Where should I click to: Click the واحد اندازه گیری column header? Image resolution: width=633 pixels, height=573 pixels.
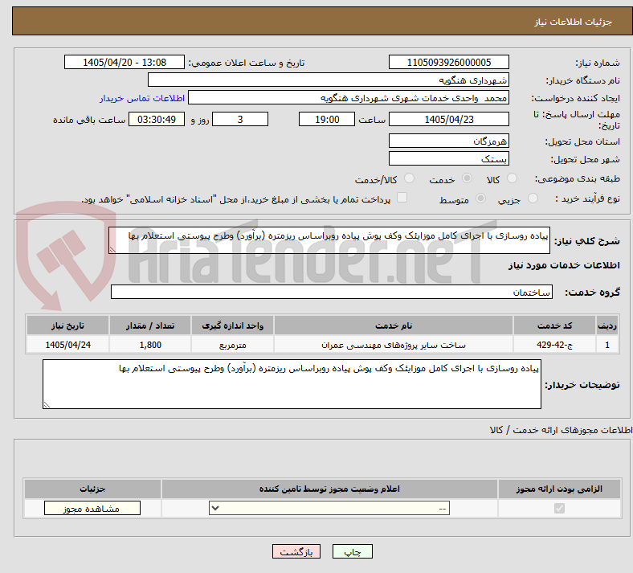coord(232,325)
